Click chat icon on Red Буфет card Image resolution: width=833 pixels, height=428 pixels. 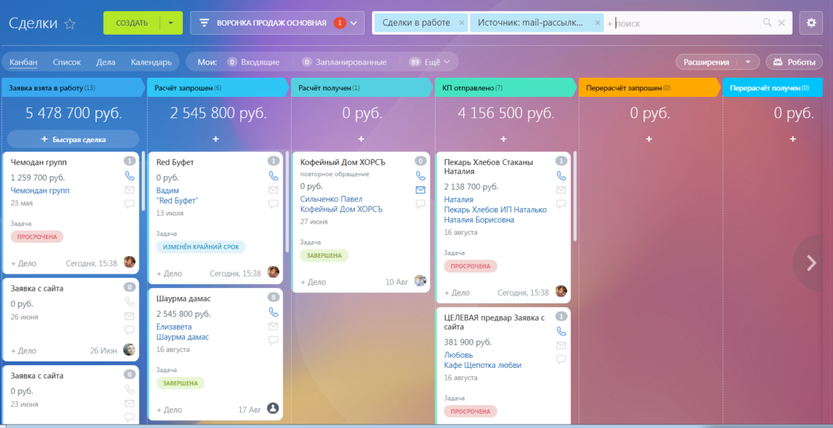pyautogui.click(x=273, y=204)
